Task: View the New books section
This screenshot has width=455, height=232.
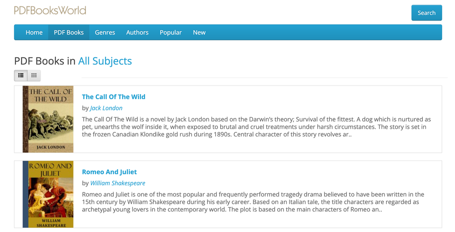Action: [199, 32]
